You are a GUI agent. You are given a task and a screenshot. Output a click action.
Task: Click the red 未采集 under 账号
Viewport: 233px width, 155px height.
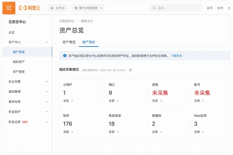tap(202, 93)
